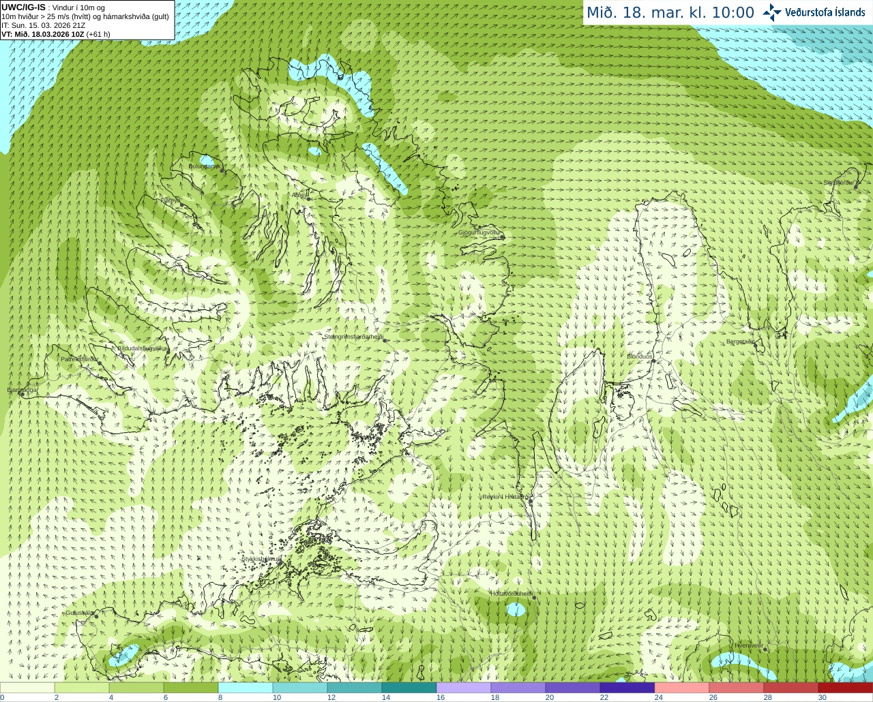Click the Patreksfjörður station marker

pyautogui.click(x=100, y=363)
